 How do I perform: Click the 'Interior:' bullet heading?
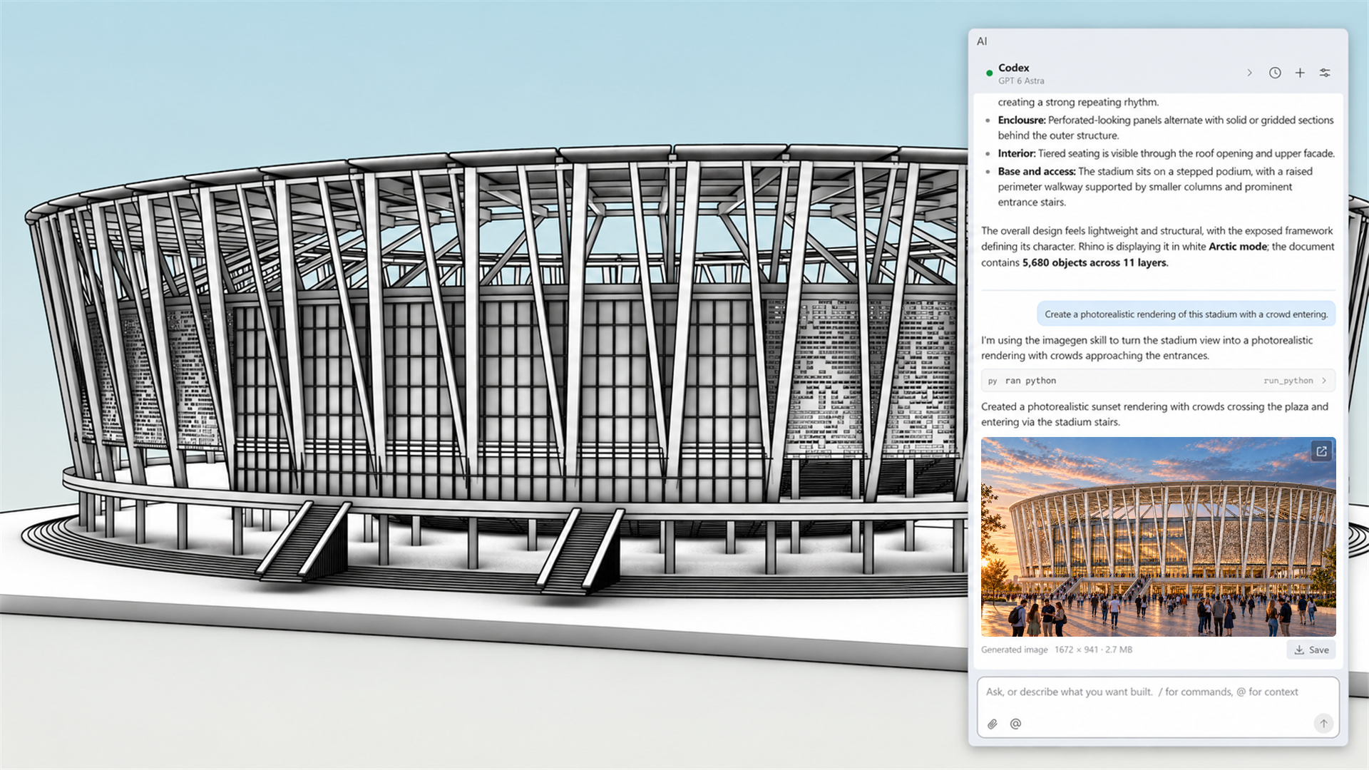pos(1016,153)
